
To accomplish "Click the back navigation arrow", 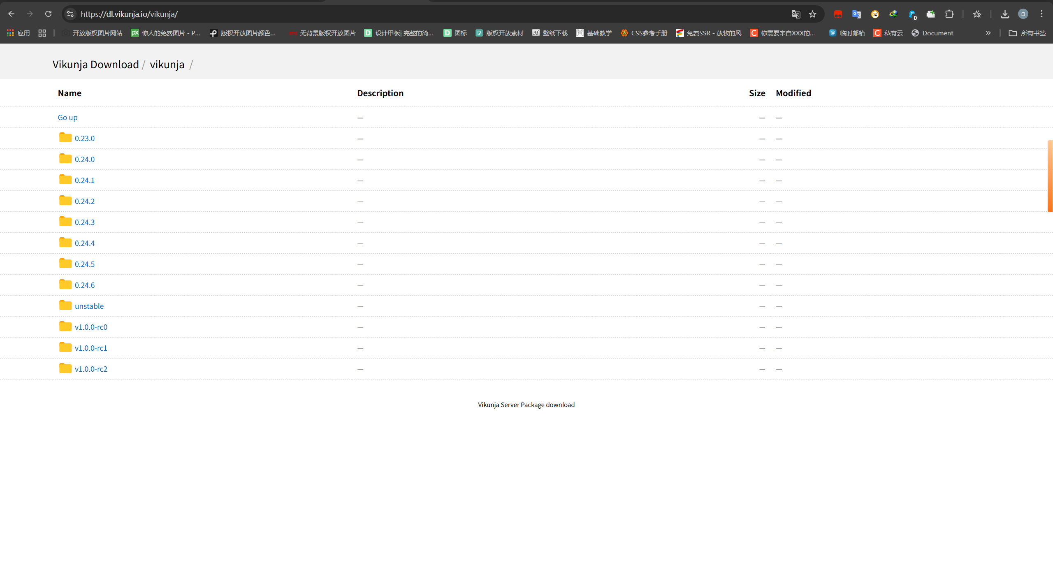I will click(x=12, y=14).
